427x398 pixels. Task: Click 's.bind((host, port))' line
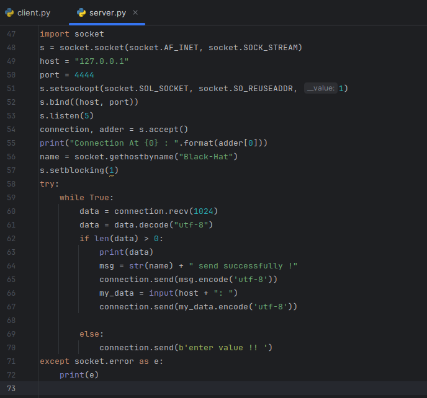(89, 102)
